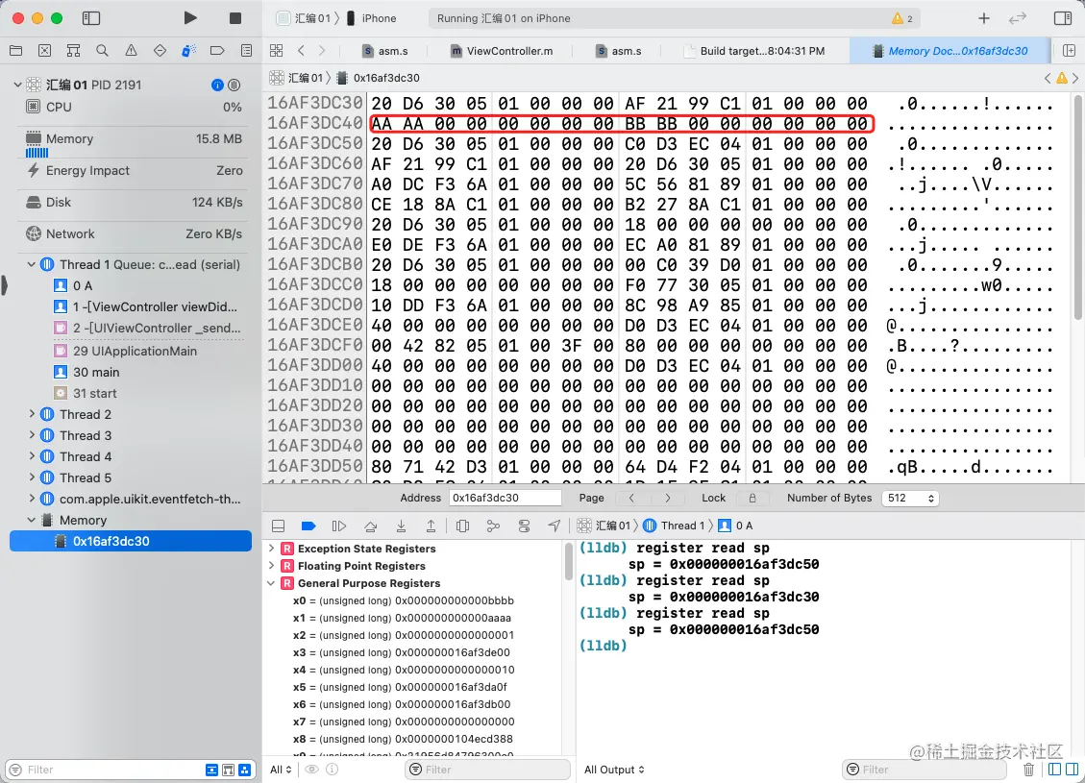The image size is (1085, 783).
Task: Select the Energy Impact gauge
Action: (134, 171)
